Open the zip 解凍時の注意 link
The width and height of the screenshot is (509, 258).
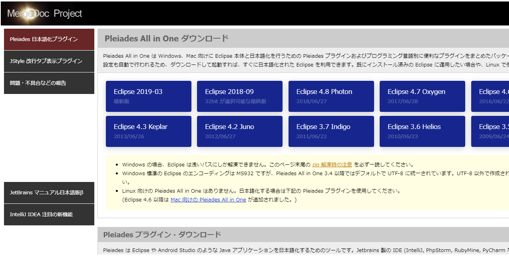(332, 164)
